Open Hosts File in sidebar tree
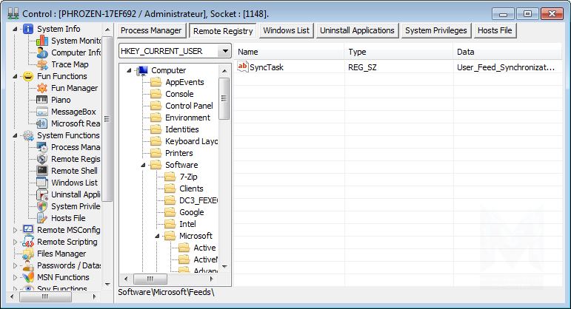 67,218
